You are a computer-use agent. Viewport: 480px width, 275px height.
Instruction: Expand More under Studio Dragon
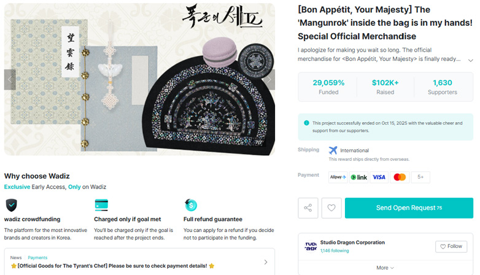click(385, 268)
